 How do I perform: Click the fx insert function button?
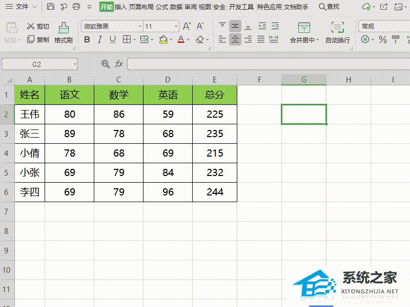tap(118, 64)
